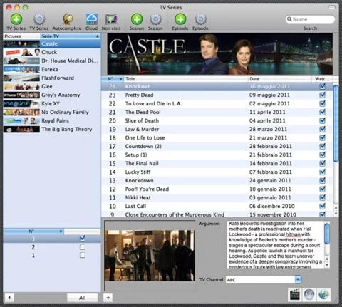This screenshot has height=307, width=342.
Task: Click in the Nome search field
Action: (x=310, y=19)
